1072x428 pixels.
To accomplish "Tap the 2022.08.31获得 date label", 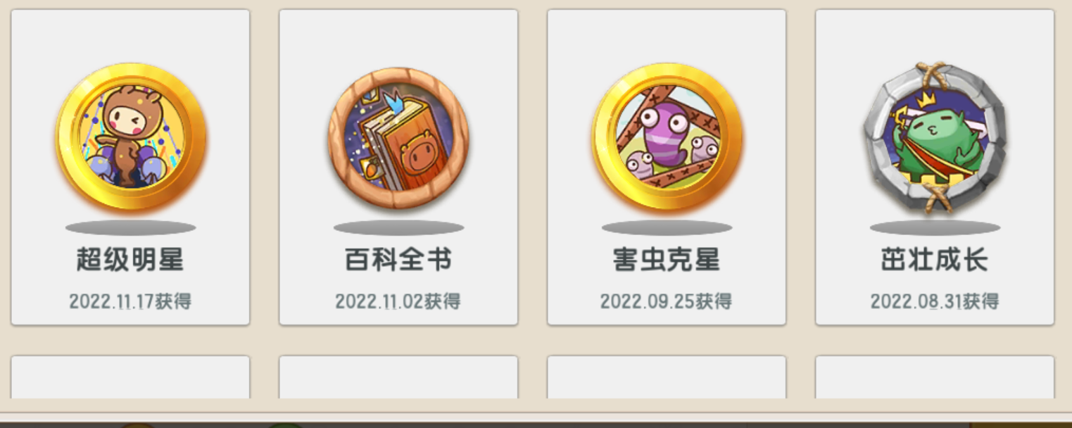I will click(935, 301).
